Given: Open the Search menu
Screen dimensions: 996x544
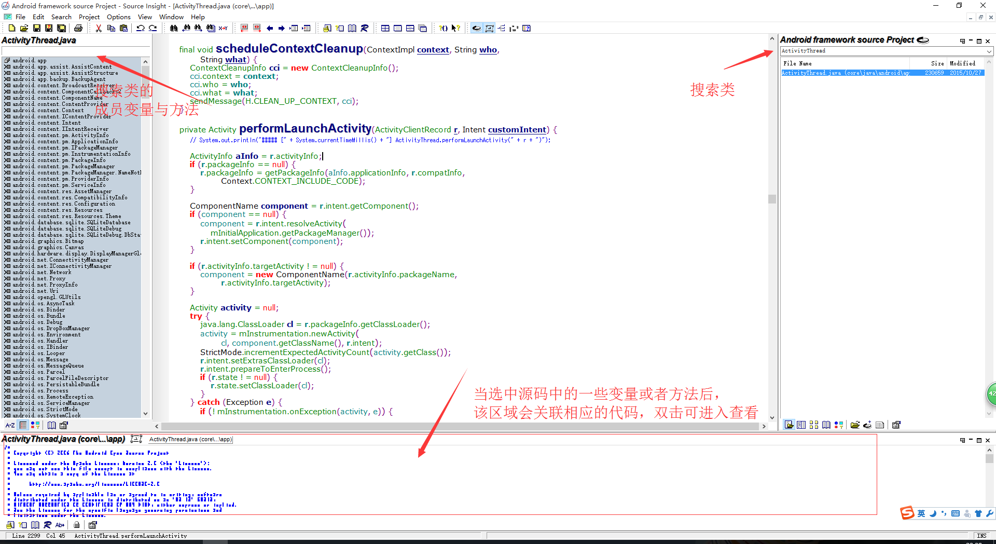Looking at the screenshot, I should (x=61, y=17).
